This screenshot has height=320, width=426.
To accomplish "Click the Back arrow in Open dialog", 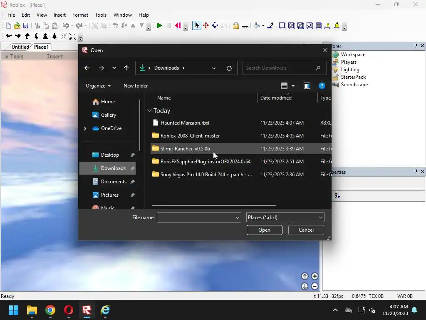I will pyautogui.click(x=87, y=68).
